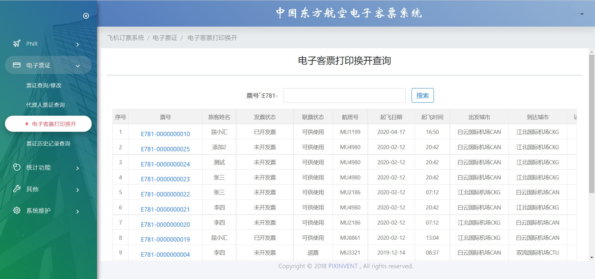This screenshot has width=595, height=279.
Task: Click the scrollbar down arrow
Action: click(592, 257)
